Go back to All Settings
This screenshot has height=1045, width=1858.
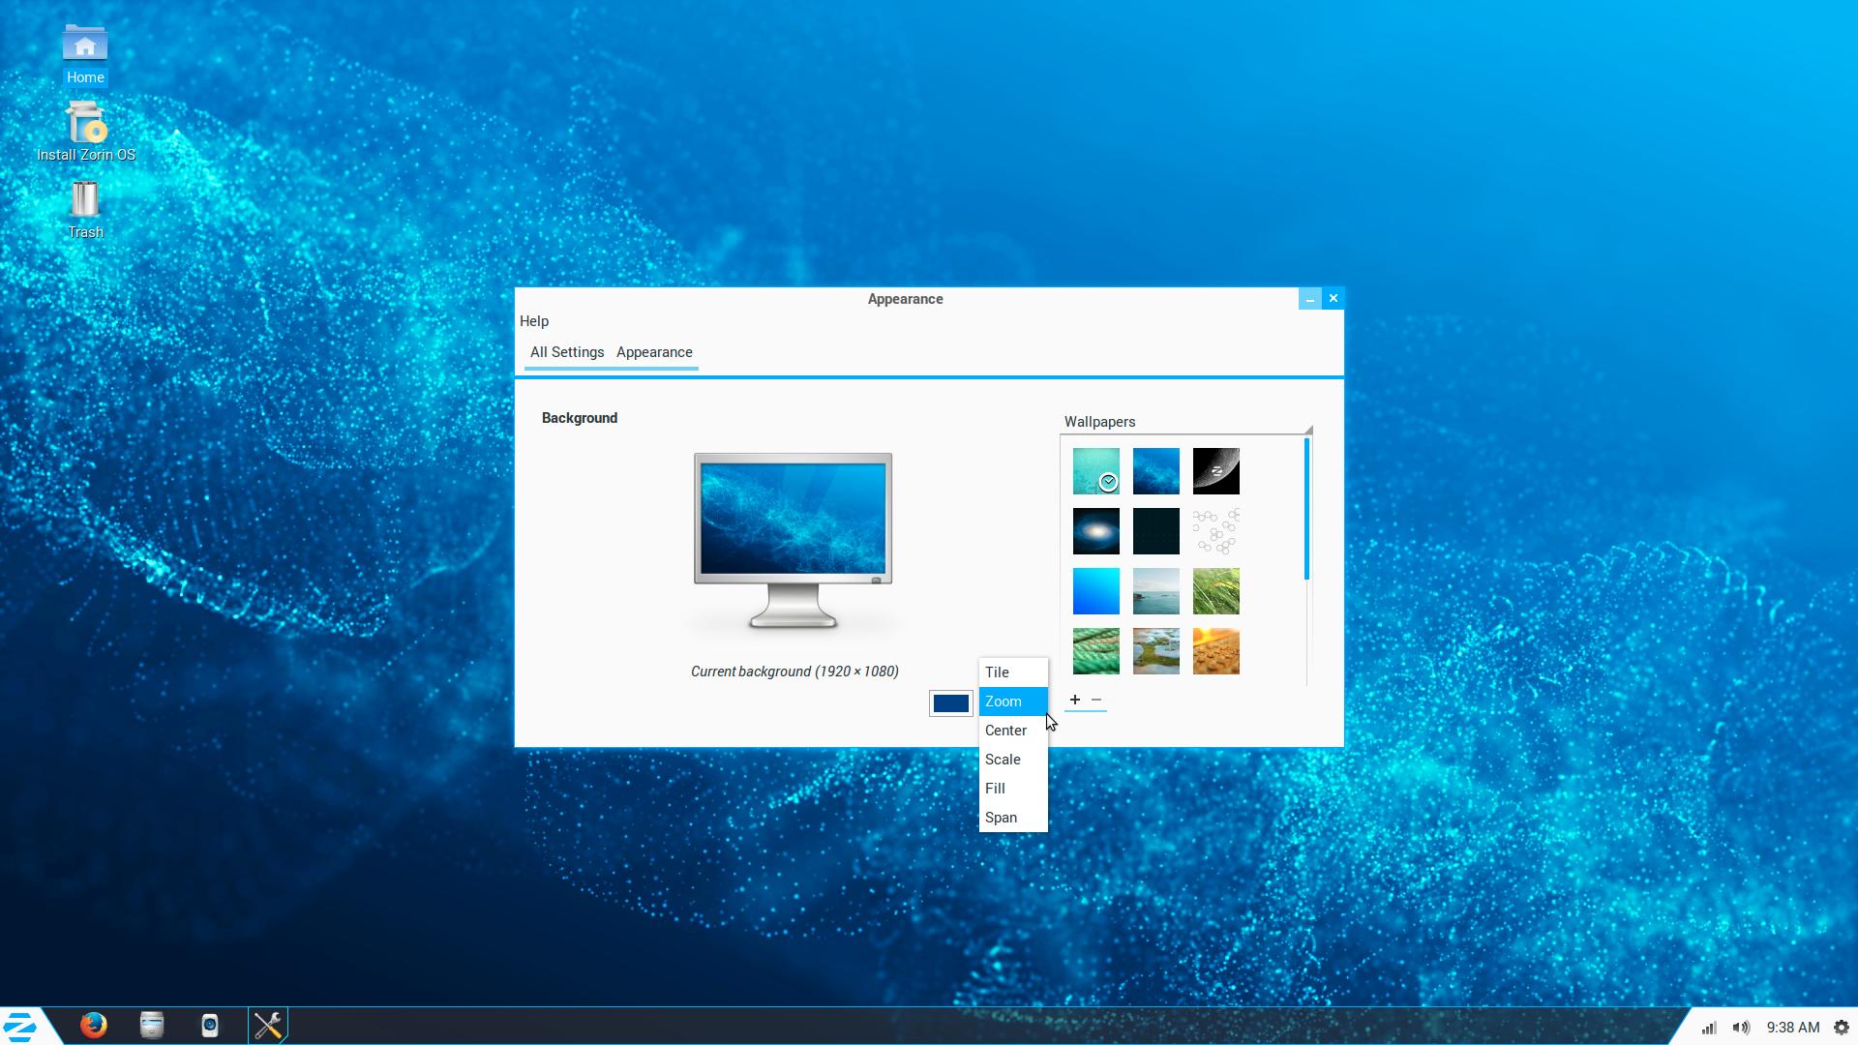pyautogui.click(x=567, y=352)
